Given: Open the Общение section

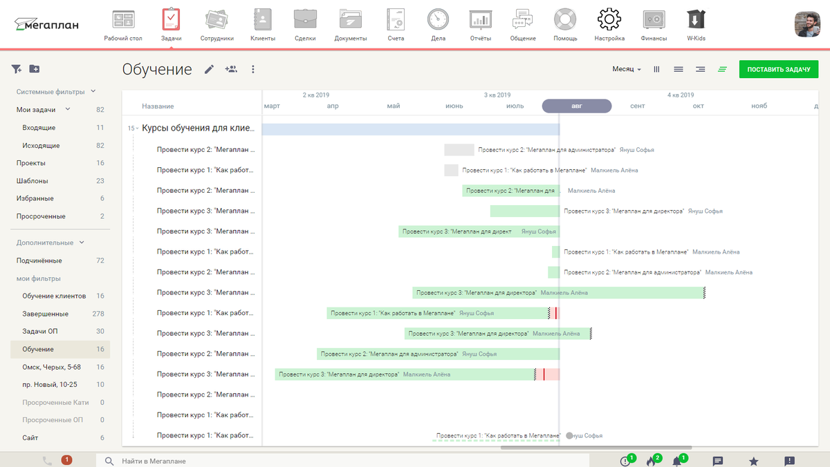Looking at the screenshot, I should [523, 26].
